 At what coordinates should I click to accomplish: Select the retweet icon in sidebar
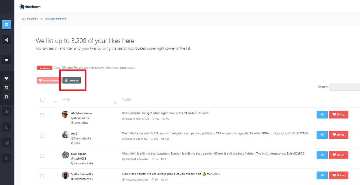(x=7, y=87)
